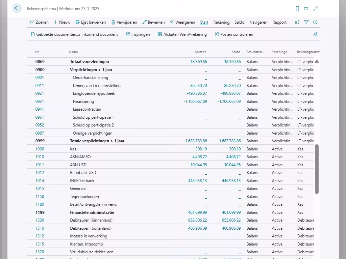Click the collapse page arrows icon
Image resolution: width=346 pixels, height=259 pixels.
[x=315, y=9]
